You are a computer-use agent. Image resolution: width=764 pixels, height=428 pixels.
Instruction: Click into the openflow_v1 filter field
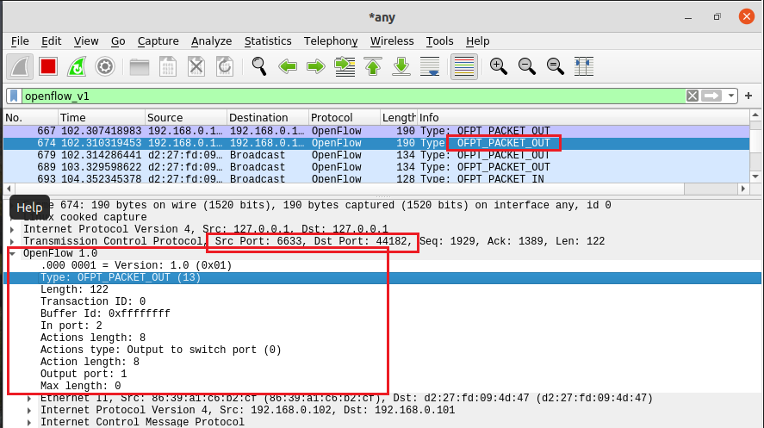tap(353, 96)
